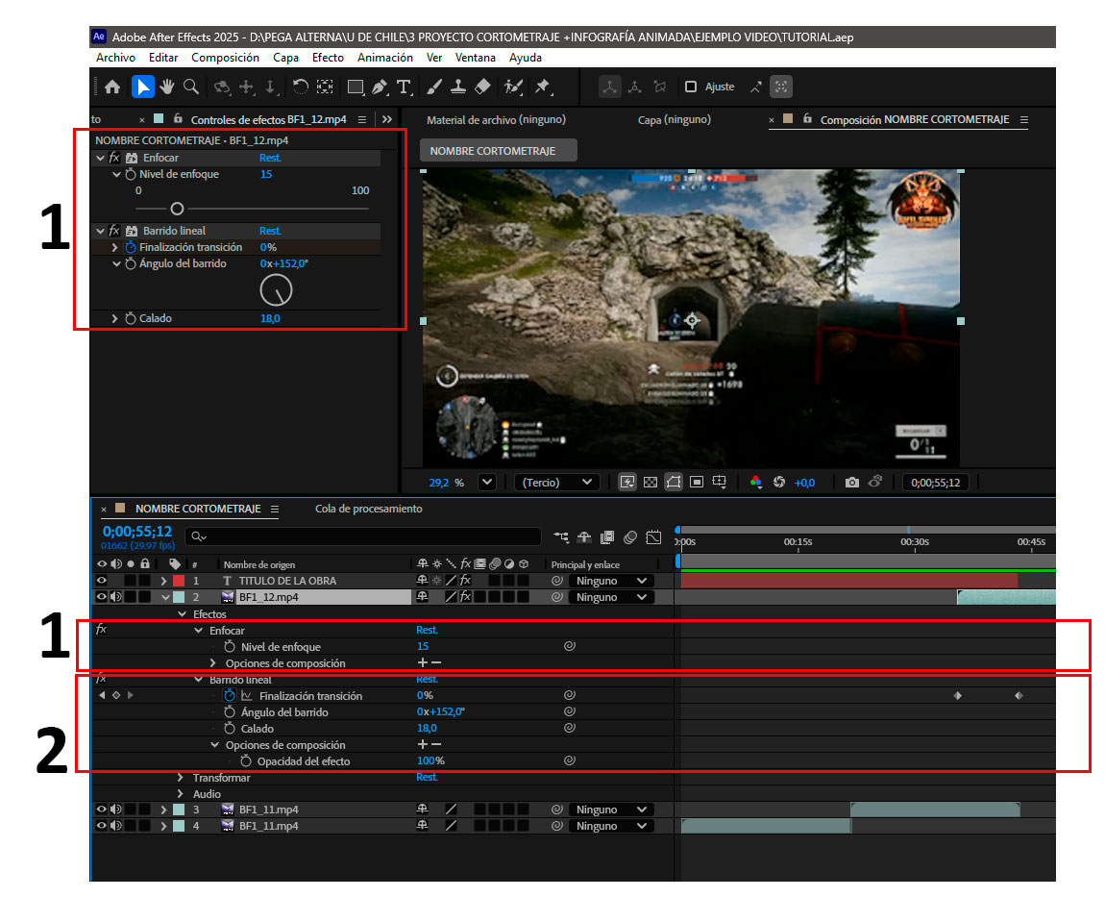Open the viewer magnification dropdown
Viewport: 1105px width, 922px height.
487,482
